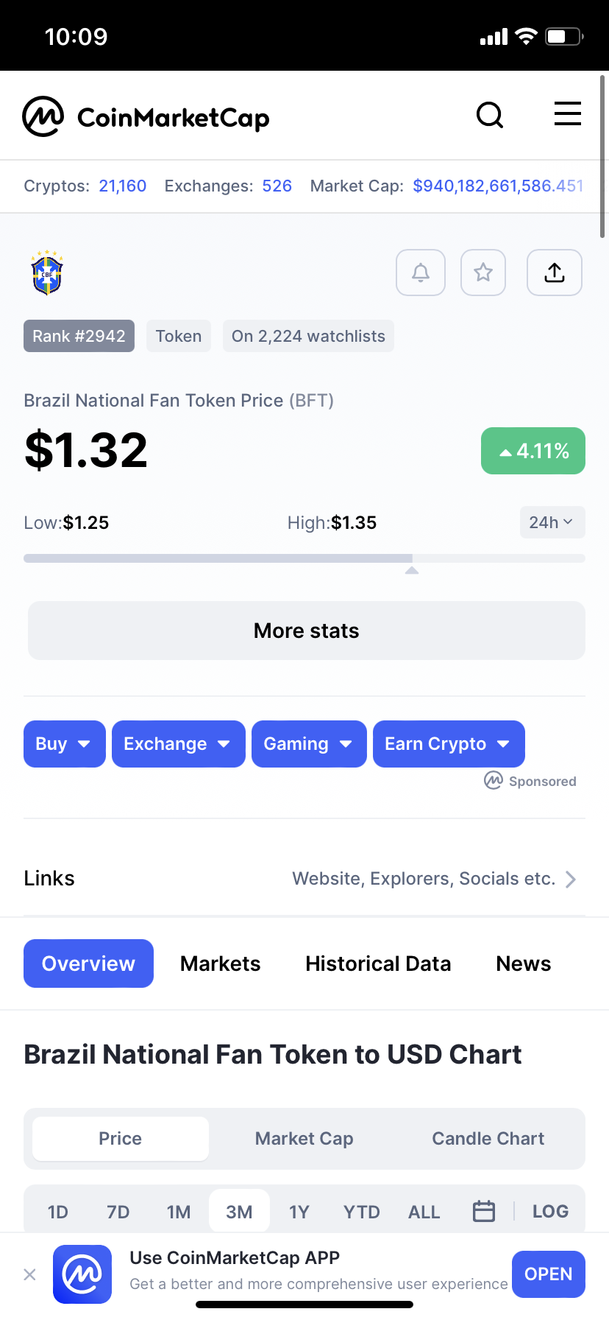This screenshot has height=1320, width=609.
Task: Toggle LOG scale on the chart
Action: (x=550, y=1211)
